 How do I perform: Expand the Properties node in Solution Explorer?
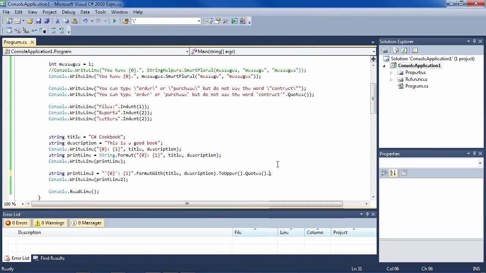[x=391, y=72]
